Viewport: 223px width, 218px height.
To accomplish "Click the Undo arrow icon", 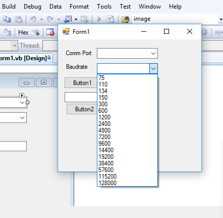I will click(33, 19).
